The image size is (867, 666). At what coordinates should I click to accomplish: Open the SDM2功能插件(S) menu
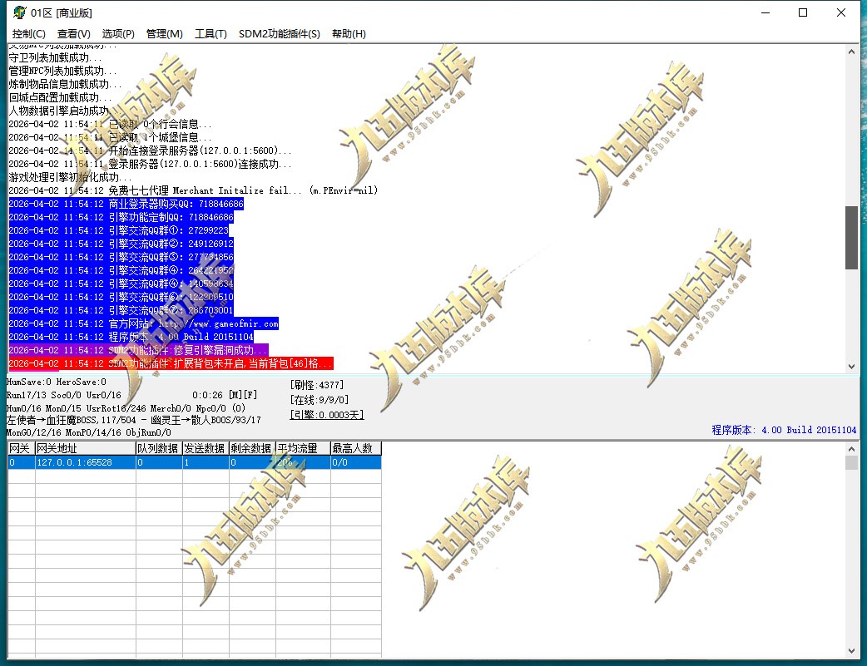(x=280, y=34)
